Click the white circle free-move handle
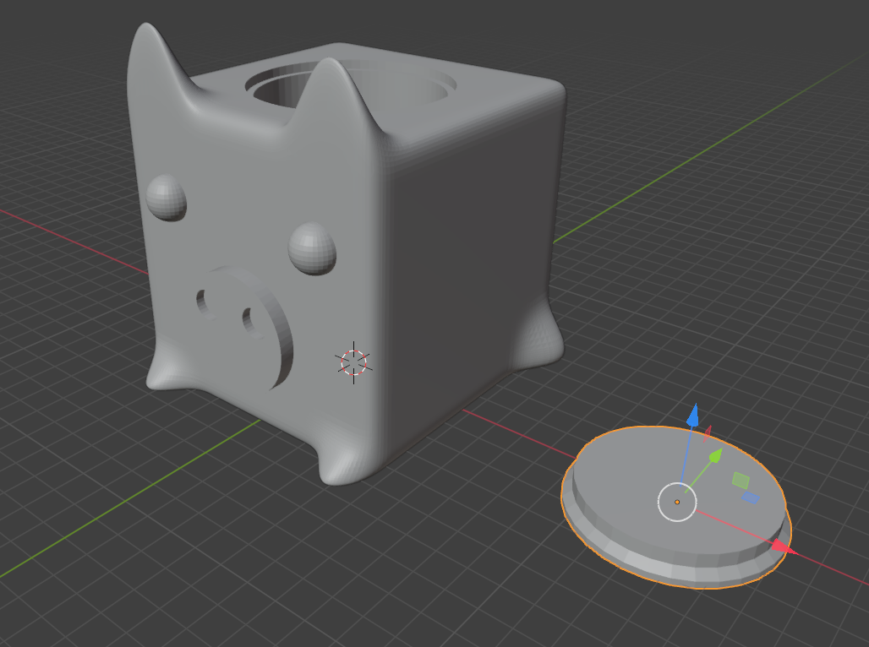Viewport: 869px width, 647px height. pyautogui.click(x=677, y=502)
